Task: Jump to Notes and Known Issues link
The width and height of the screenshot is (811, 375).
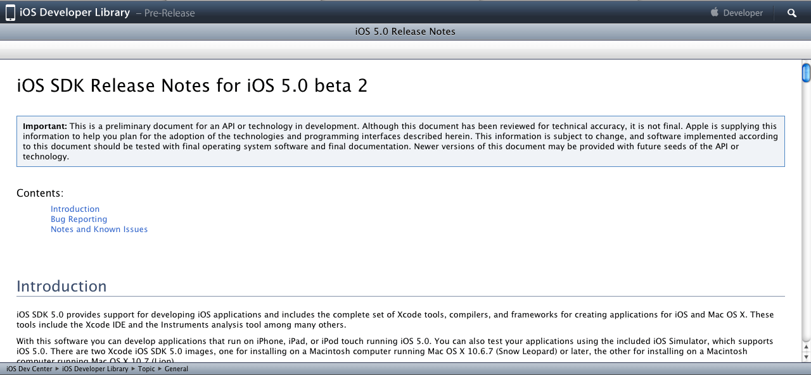Action: click(99, 230)
